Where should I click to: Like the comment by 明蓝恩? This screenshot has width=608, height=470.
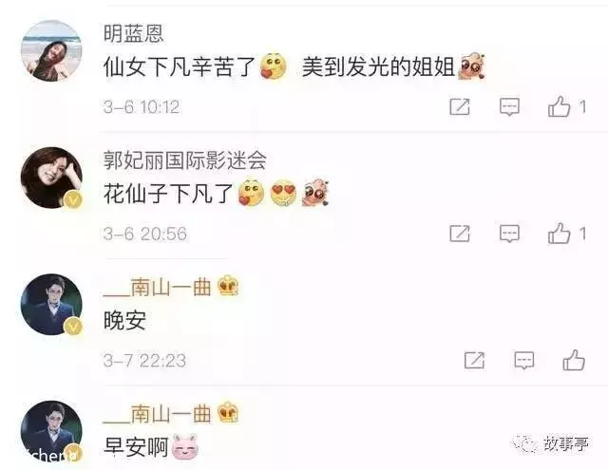pos(559,106)
